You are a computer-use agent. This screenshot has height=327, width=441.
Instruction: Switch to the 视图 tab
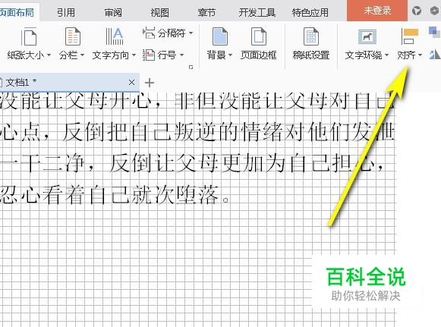point(159,12)
